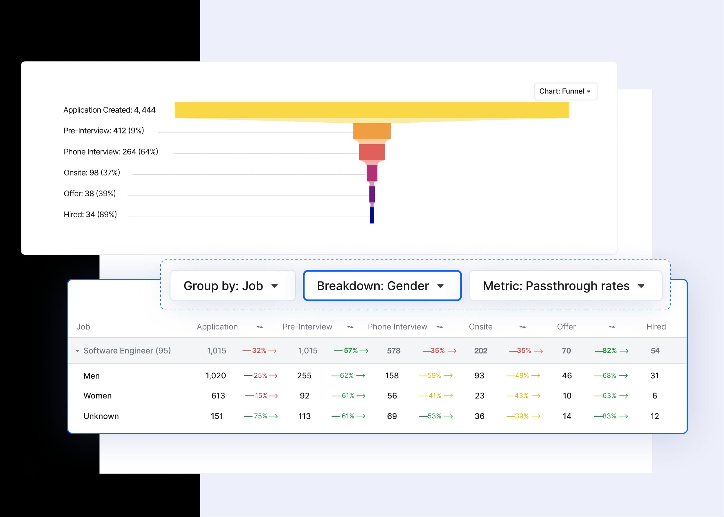Collapse the Software Engineer (95) row
724x517 pixels.
click(x=77, y=350)
